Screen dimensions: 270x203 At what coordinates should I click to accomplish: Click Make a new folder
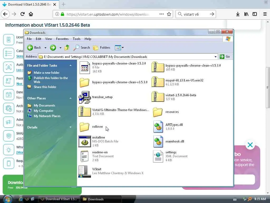[x=46, y=73]
